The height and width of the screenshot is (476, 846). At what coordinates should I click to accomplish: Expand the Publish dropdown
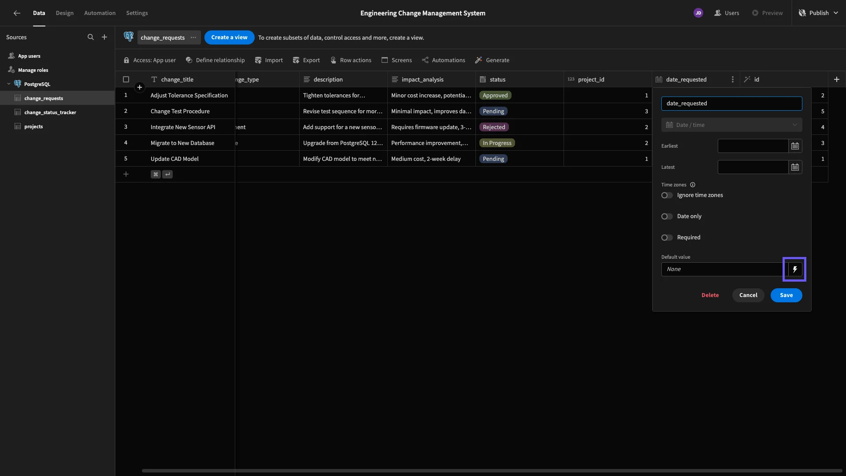coord(836,13)
